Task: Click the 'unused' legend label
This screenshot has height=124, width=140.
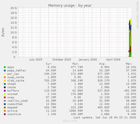Action: click(12, 94)
